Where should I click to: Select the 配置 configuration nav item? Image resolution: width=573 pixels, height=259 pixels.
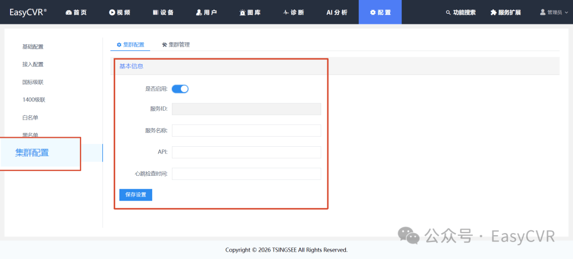point(380,12)
